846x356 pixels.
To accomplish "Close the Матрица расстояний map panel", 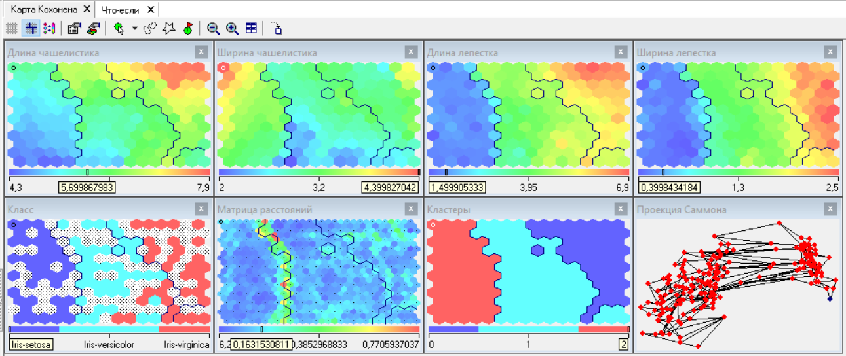I will 411,209.
